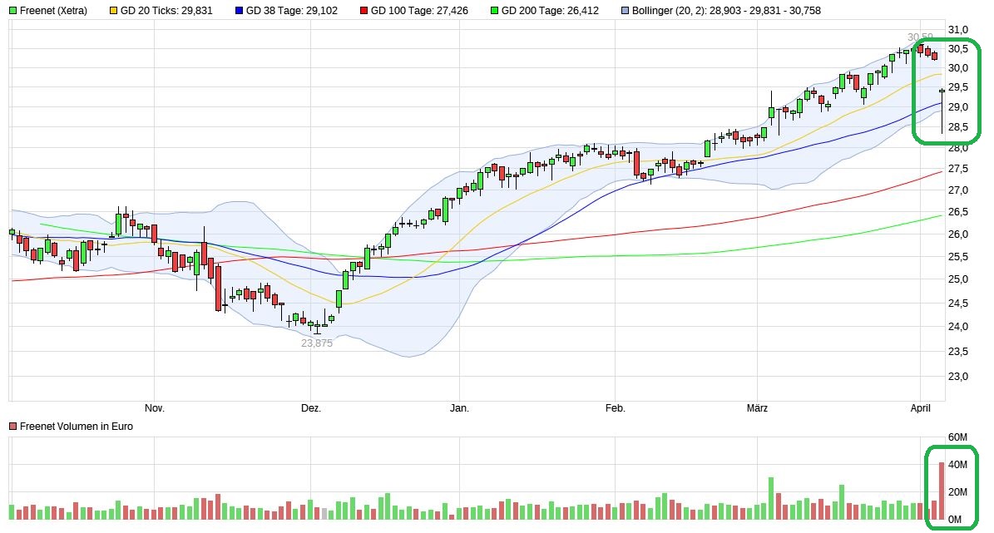Click the '23,0' price axis label

(x=958, y=377)
